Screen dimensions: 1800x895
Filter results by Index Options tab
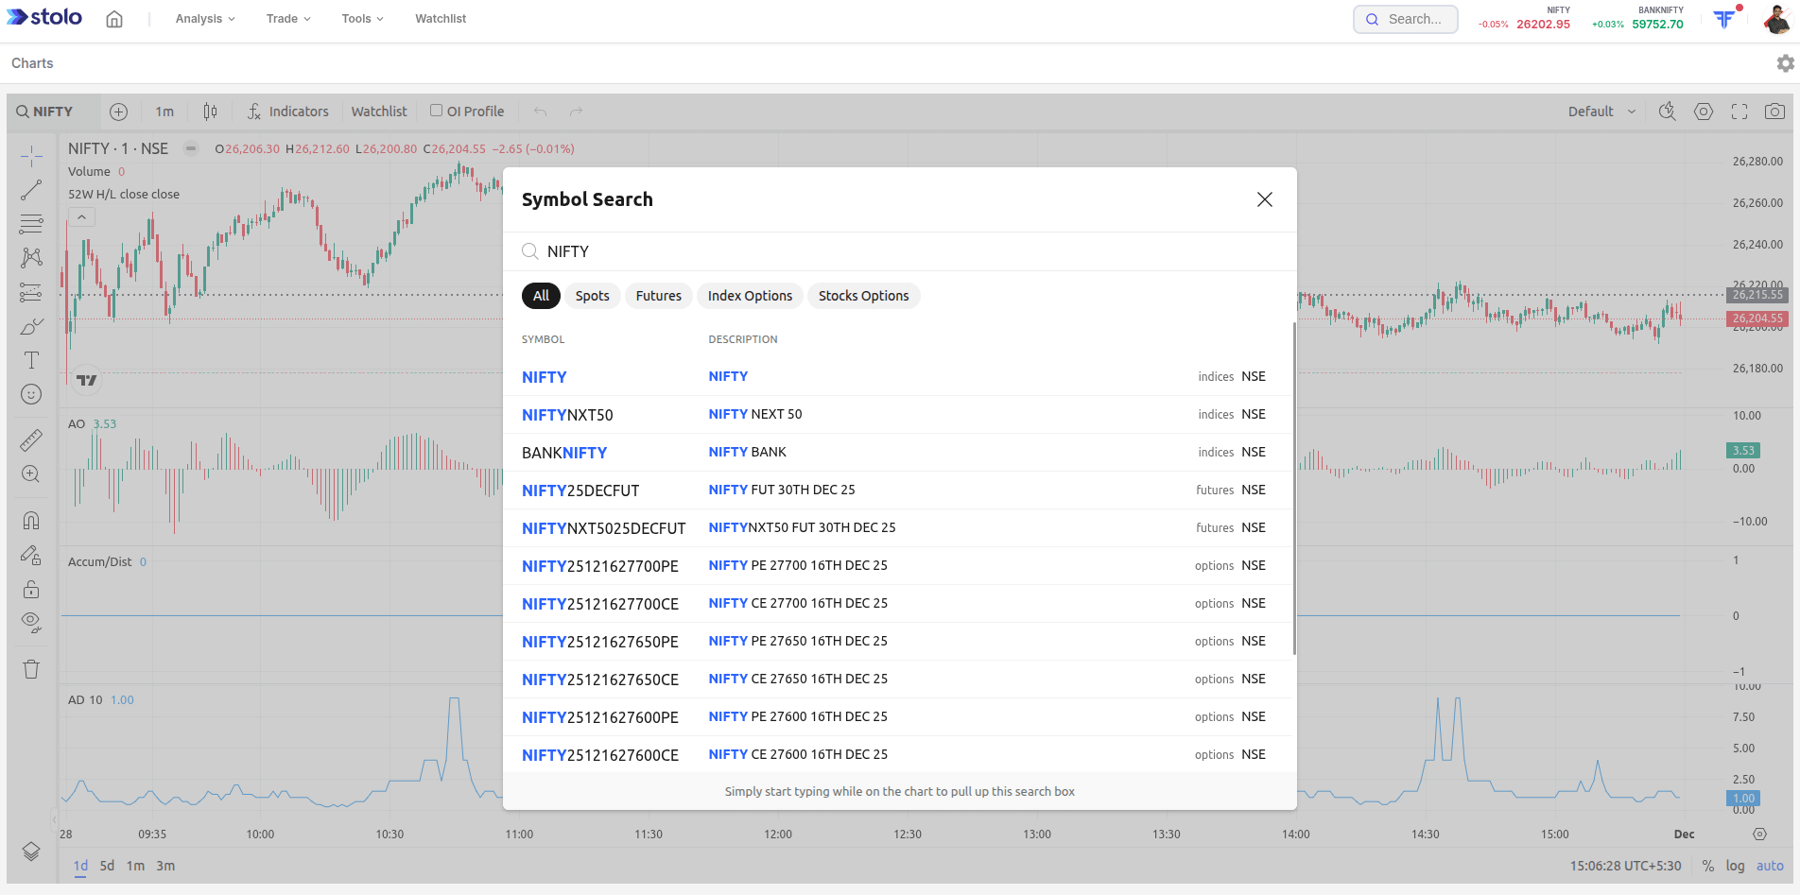coord(750,296)
